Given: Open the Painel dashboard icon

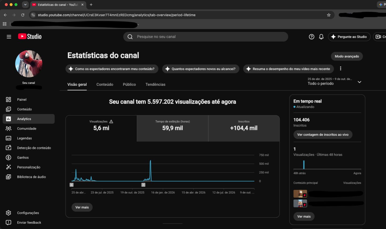Looking at the screenshot, I should 9,100.
